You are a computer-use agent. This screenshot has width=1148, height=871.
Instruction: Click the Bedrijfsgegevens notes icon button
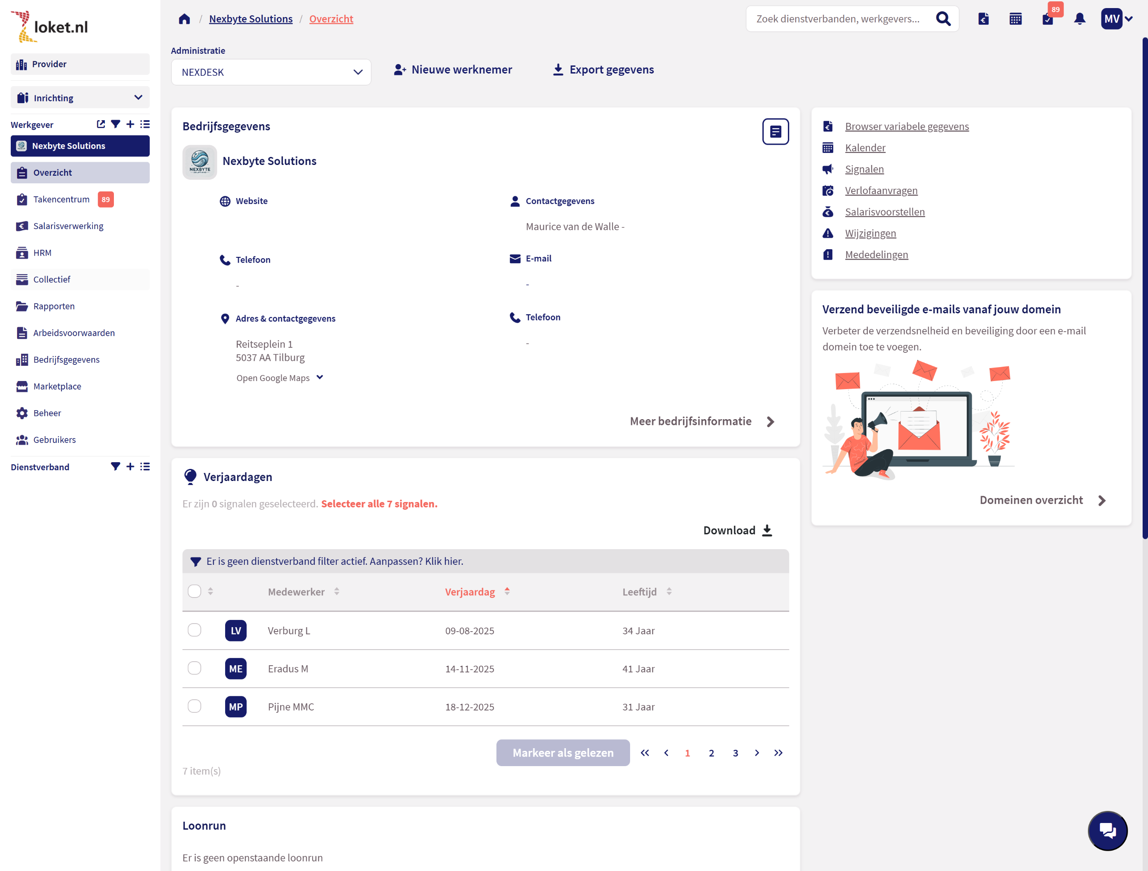pyautogui.click(x=775, y=132)
